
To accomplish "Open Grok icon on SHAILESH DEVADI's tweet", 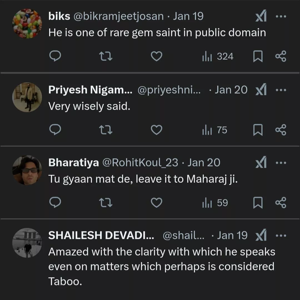I will pos(261,236).
